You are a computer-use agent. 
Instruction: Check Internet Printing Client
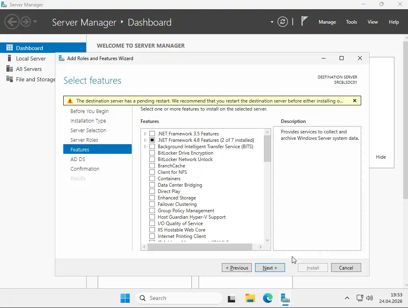click(152, 236)
